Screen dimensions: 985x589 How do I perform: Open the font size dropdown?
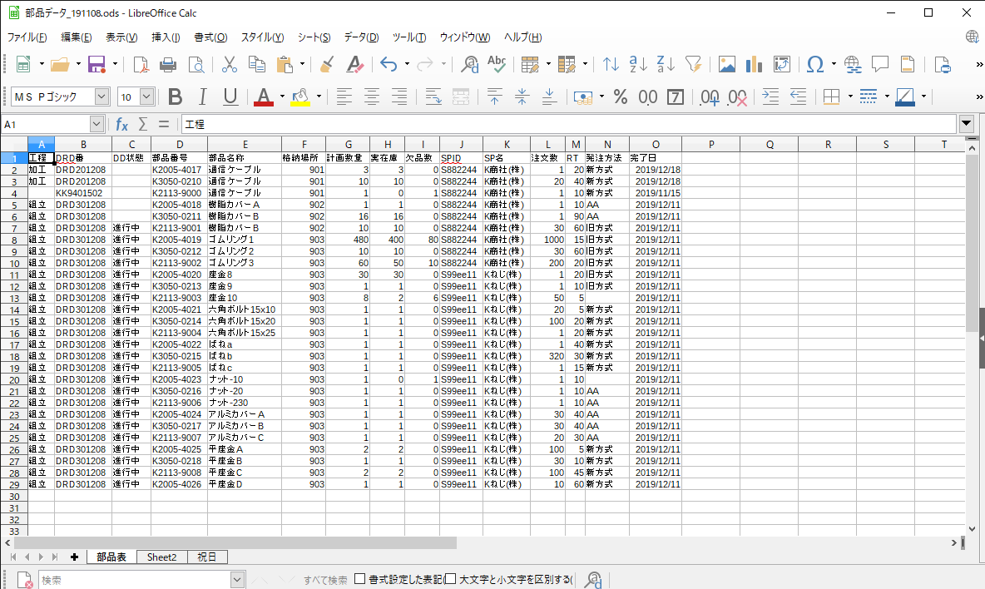coord(146,97)
